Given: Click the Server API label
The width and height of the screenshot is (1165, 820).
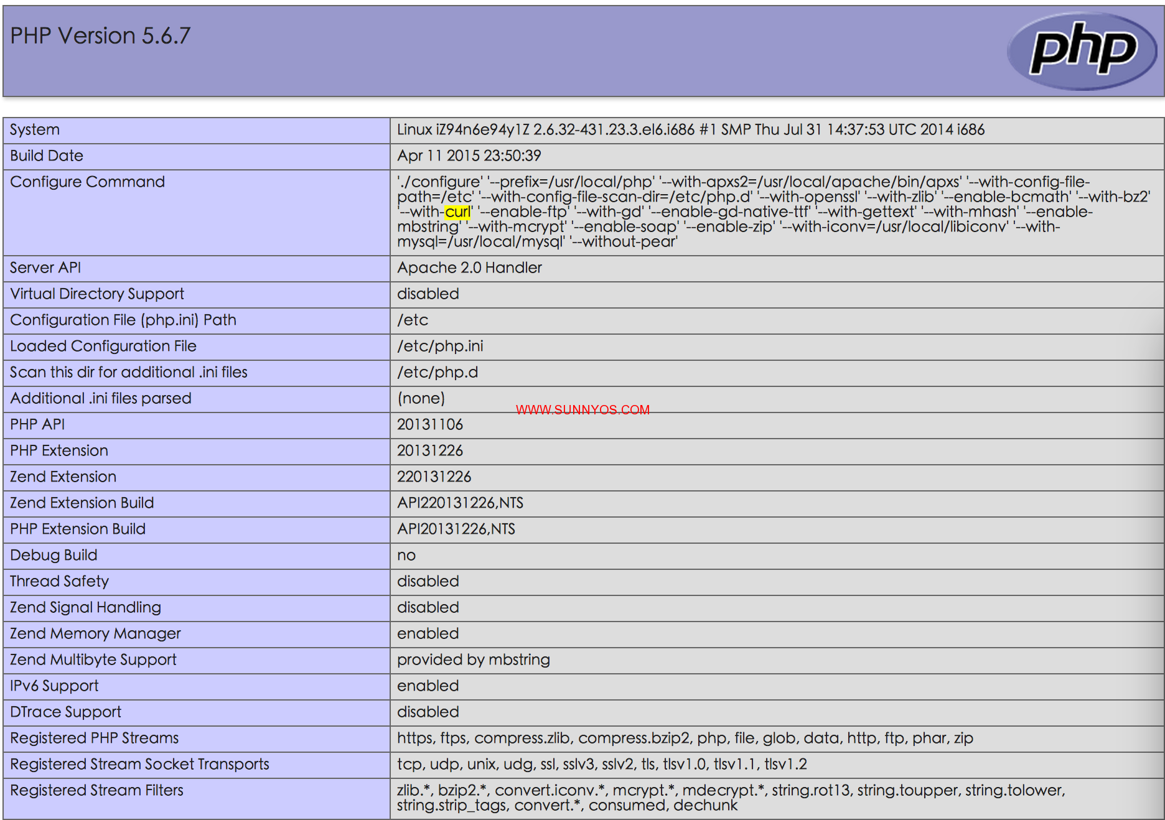Looking at the screenshot, I should tap(45, 268).
